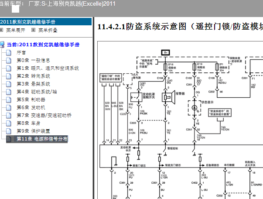Select 第11章 电源和信号分布
The height and width of the screenshot is (199, 263).
(42, 139)
